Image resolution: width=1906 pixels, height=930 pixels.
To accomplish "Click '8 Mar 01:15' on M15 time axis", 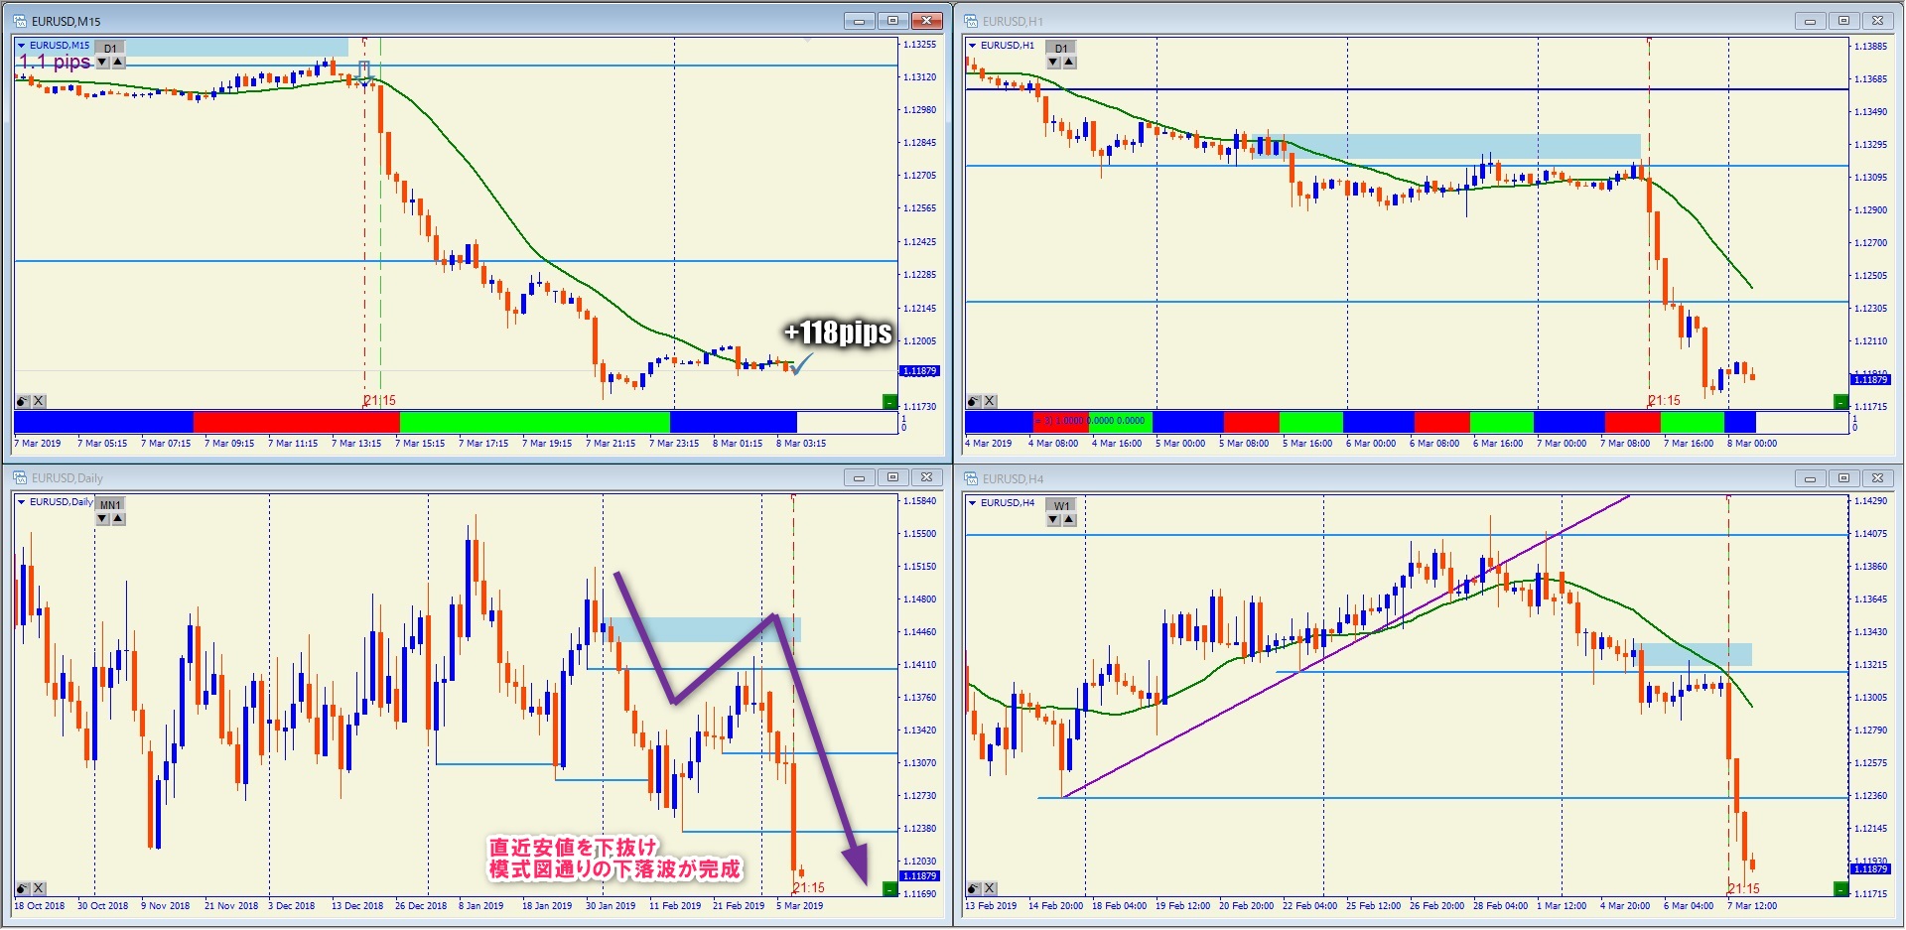I will pos(738,444).
